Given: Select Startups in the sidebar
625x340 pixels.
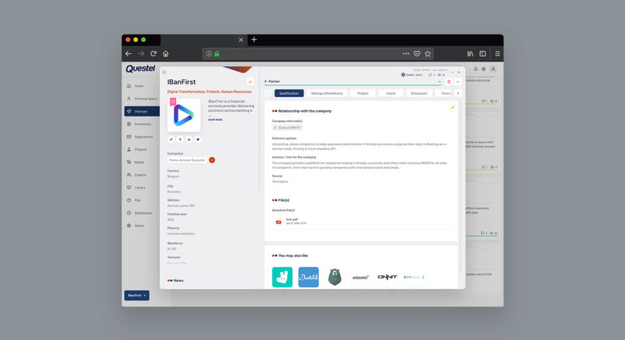Looking at the screenshot, I should pyautogui.click(x=142, y=112).
